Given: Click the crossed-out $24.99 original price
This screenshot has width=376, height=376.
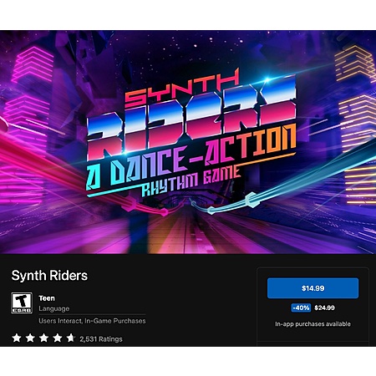Looking at the screenshot, I should pyautogui.click(x=324, y=307).
